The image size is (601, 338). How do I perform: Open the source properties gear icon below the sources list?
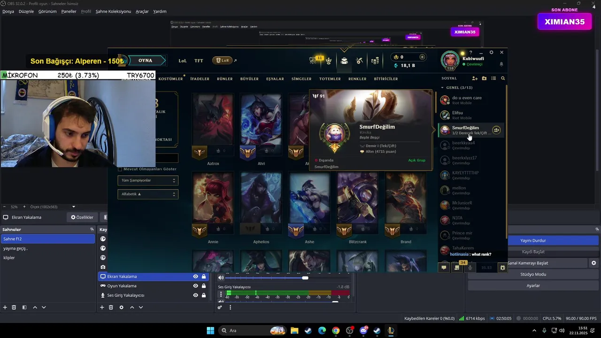121,307
